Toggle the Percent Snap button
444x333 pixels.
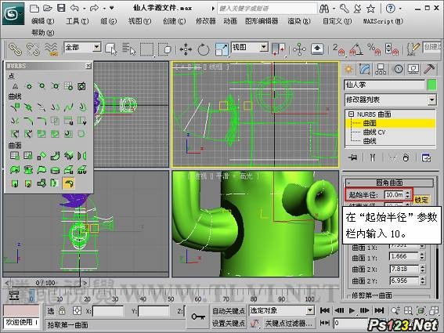coord(374,49)
